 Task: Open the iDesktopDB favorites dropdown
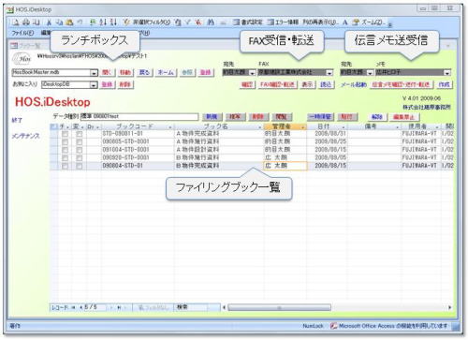click(x=94, y=84)
